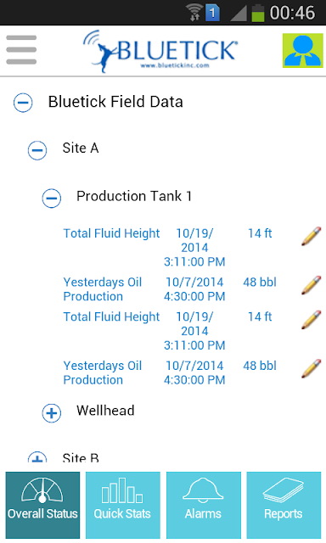Screen dimensions: 326x543
Task: Click pencil for second Yesterdays Oil Production
Action: tap(311, 368)
